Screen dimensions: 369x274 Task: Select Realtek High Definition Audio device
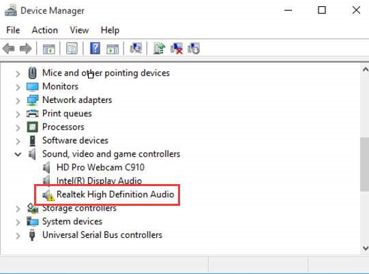coord(115,194)
